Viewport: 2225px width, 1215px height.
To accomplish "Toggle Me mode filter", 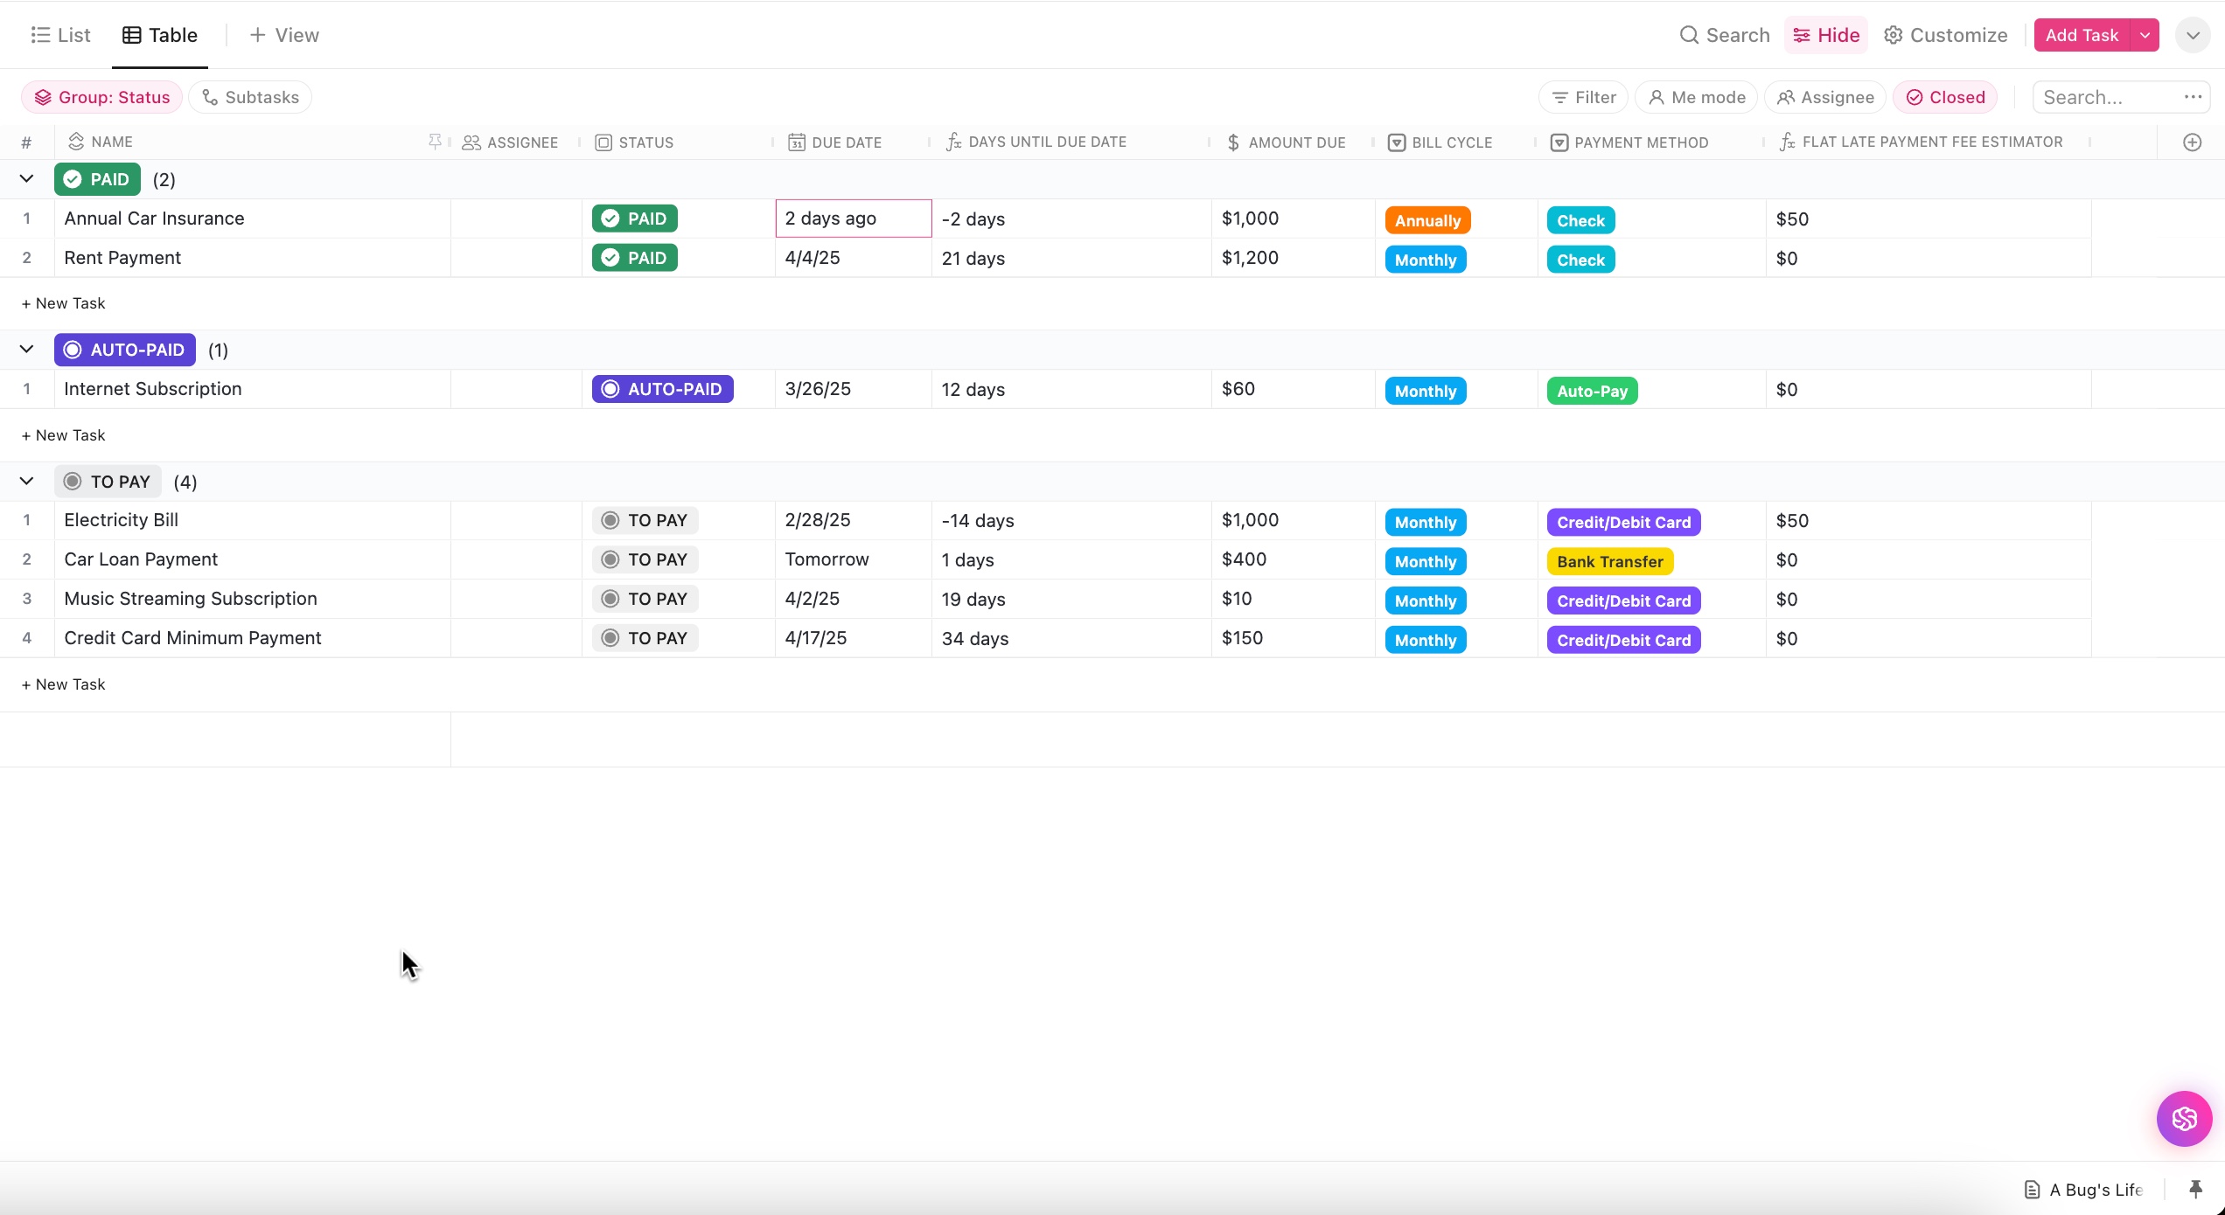I will (1696, 97).
